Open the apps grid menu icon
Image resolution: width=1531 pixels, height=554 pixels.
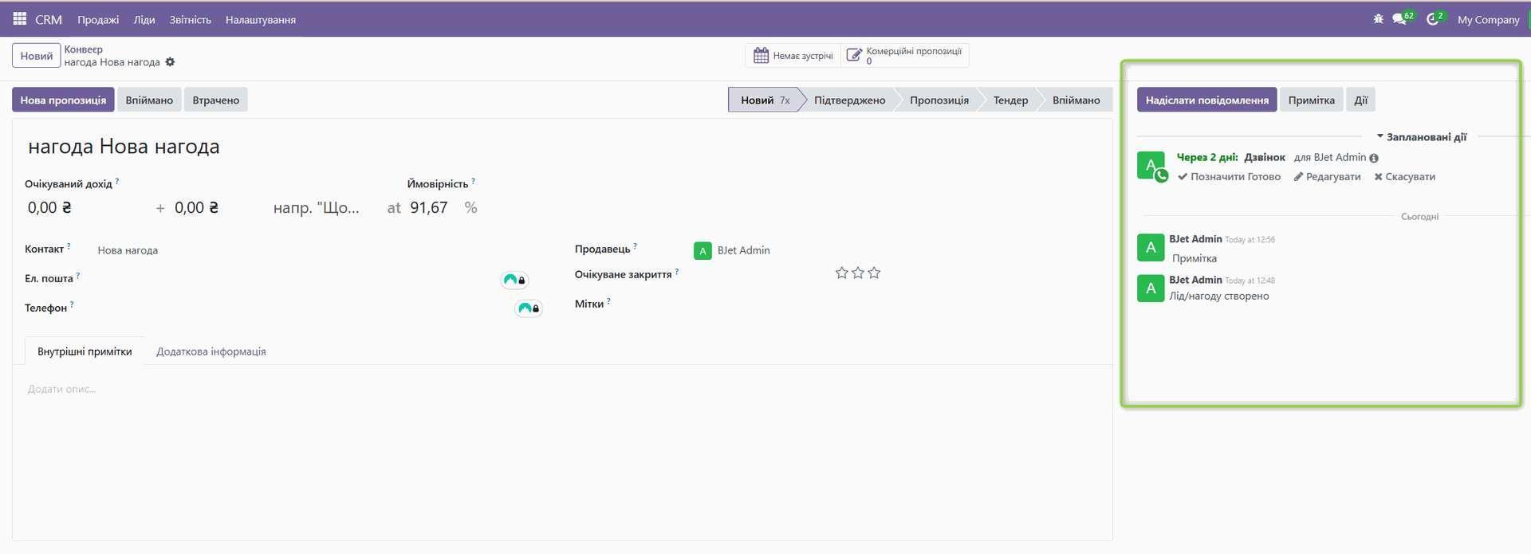coord(20,19)
